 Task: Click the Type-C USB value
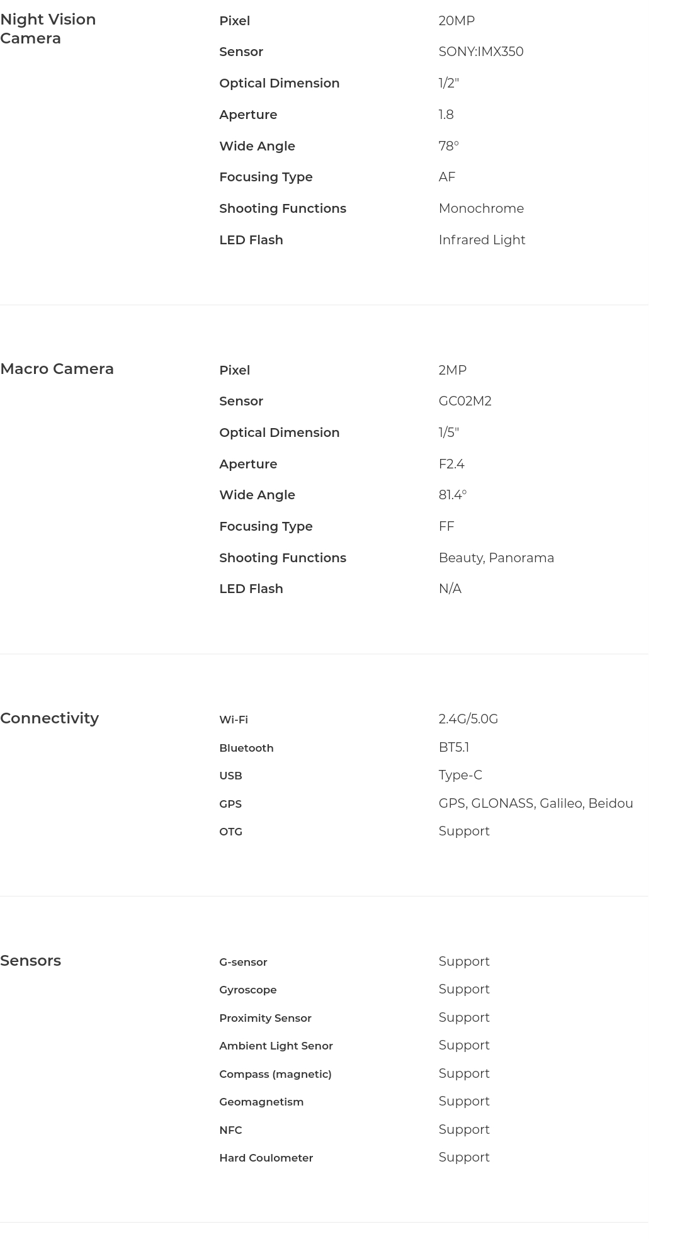tap(460, 775)
